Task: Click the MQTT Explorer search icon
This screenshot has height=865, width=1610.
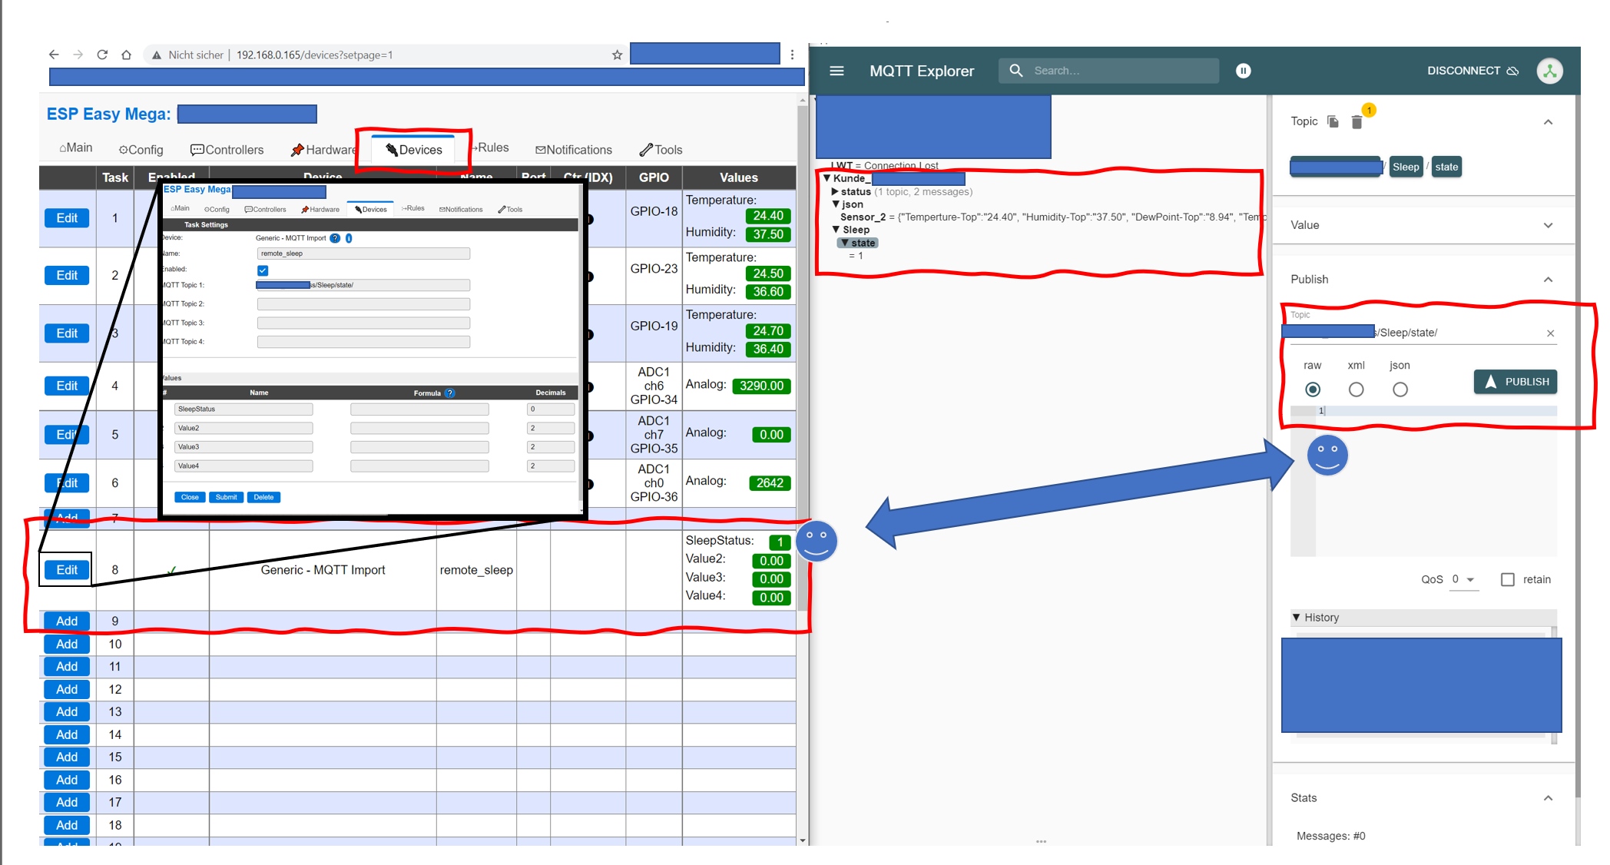Action: [x=1012, y=71]
